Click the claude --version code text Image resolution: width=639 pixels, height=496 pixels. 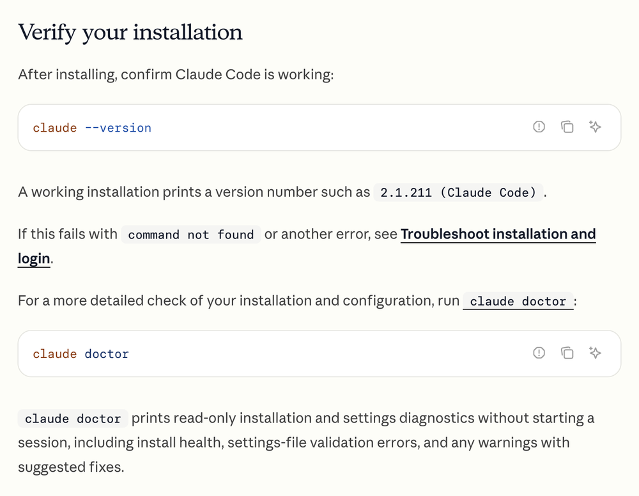92,128
